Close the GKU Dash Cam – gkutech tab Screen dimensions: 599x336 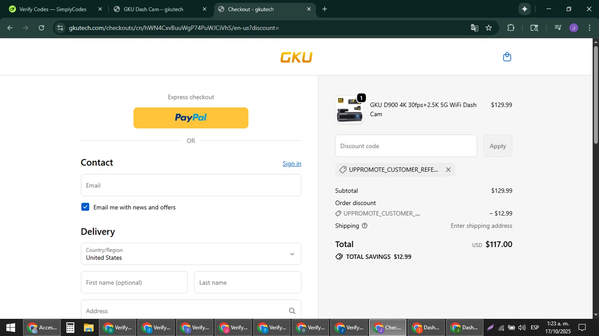tap(204, 9)
